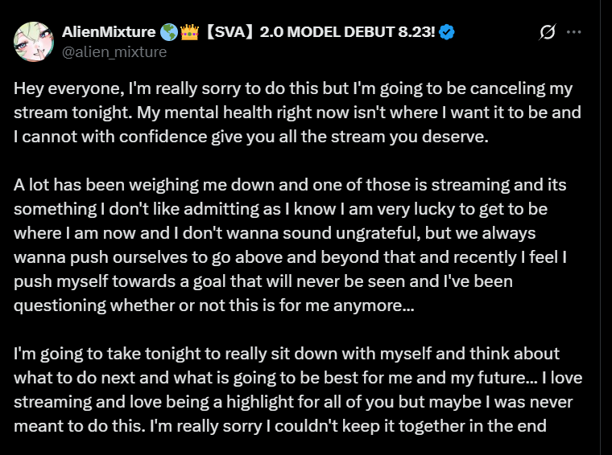Open the Grok explain-post icon
This screenshot has width=612, height=455.
pyautogui.click(x=548, y=32)
